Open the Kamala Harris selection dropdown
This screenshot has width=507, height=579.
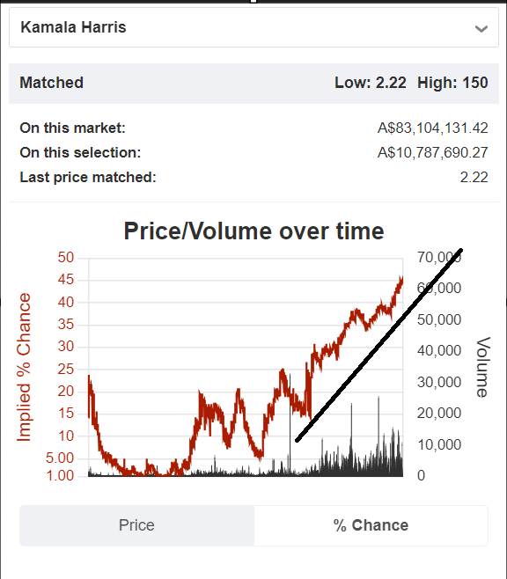253,27
